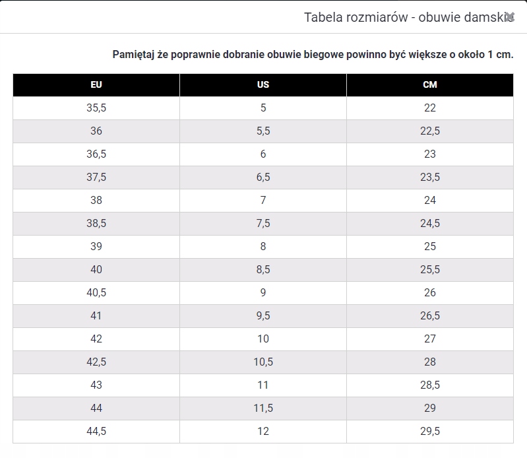Click the EU size 42,5 cell
Screen dimensions: 527x458
point(96,362)
